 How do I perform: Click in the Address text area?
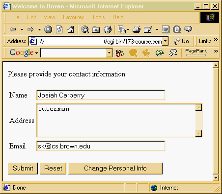tap(116, 121)
